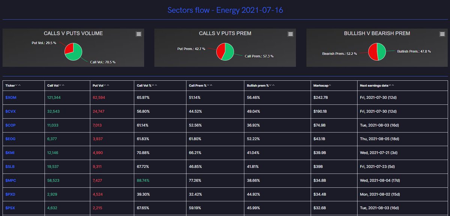Sort table by Bullish prem % column

click(261, 86)
